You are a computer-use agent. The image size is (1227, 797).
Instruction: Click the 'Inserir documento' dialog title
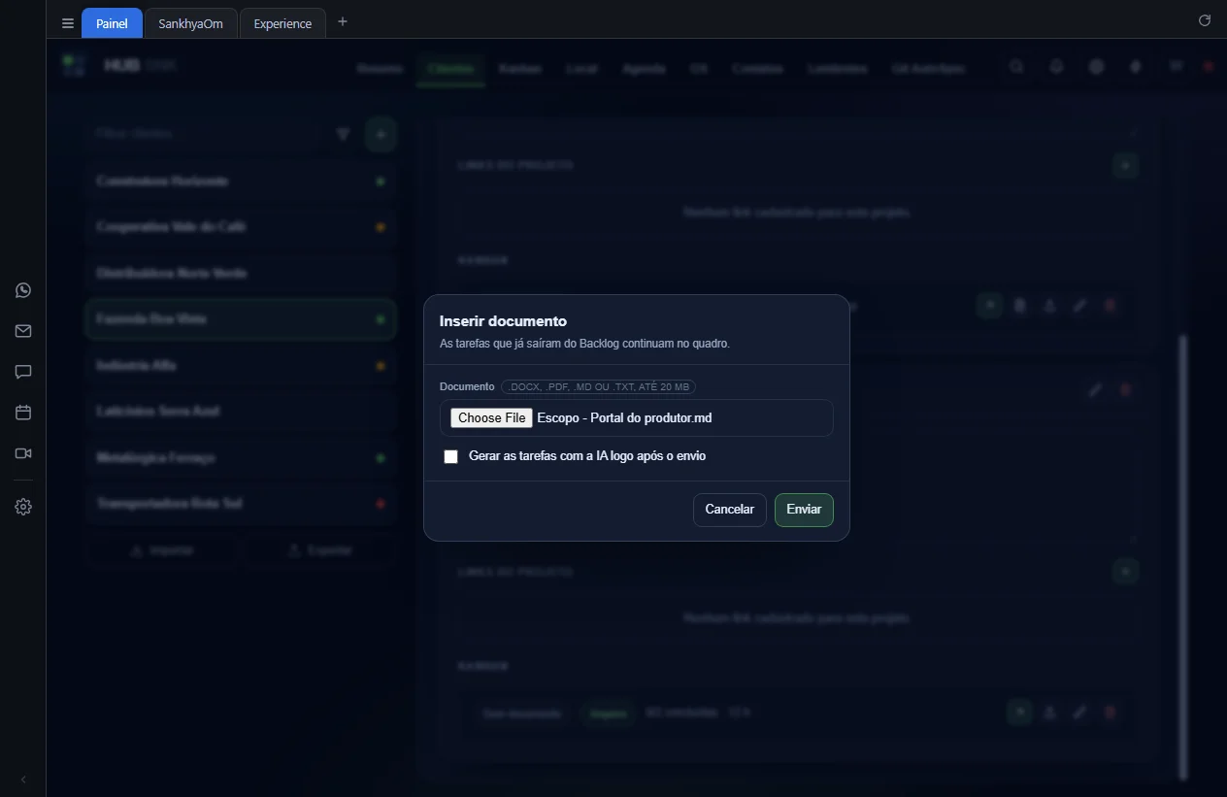click(x=503, y=321)
